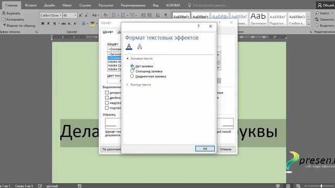335x188 pixels.
Task: Click Общий доступ share button
Action: pyautogui.click(x=326, y=5)
